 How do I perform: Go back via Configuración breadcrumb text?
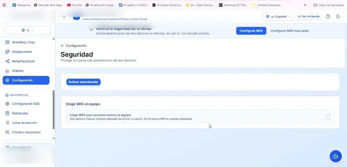click(76, 46)
